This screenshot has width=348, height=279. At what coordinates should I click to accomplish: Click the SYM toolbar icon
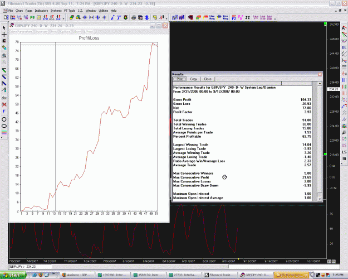45,17
